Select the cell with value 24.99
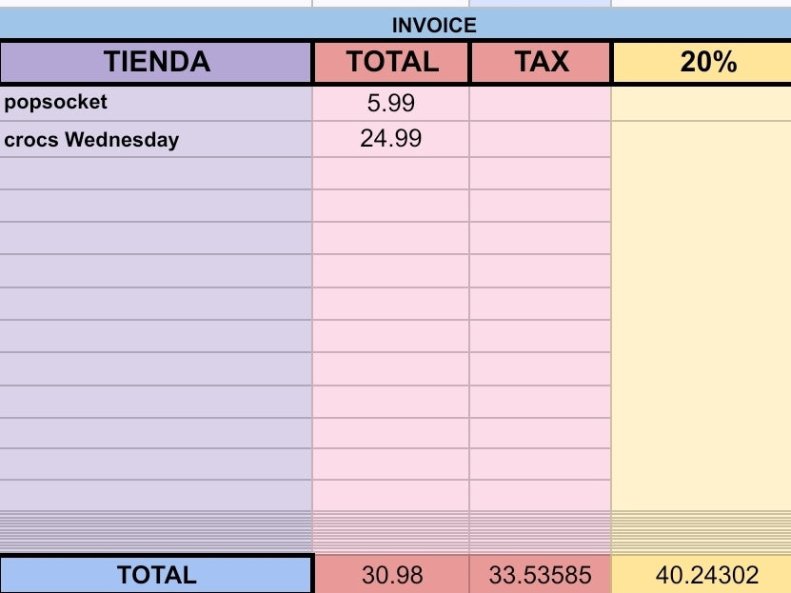This screenshot has width=791, height=593. (x=391, y=140)
